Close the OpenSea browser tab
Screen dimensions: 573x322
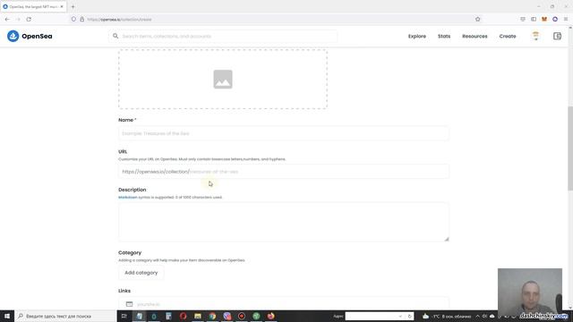click(62, 6)
